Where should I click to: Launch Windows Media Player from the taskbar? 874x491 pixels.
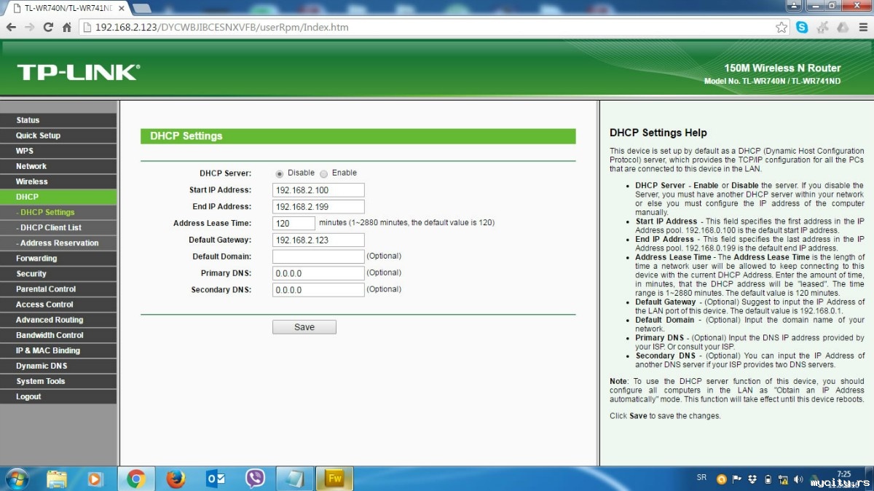coord(95,479)
